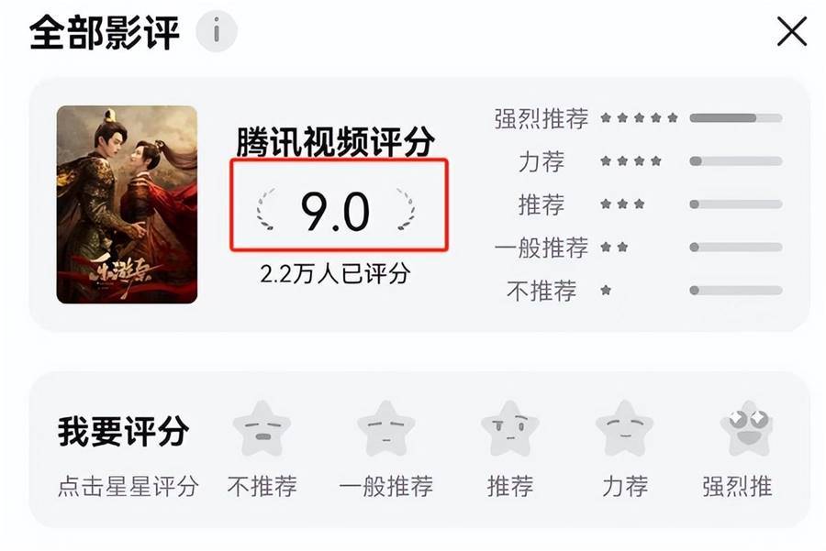Screen dimensions: 826x551
Task: Close the 全部影评 panel
Action: (792, 31)
